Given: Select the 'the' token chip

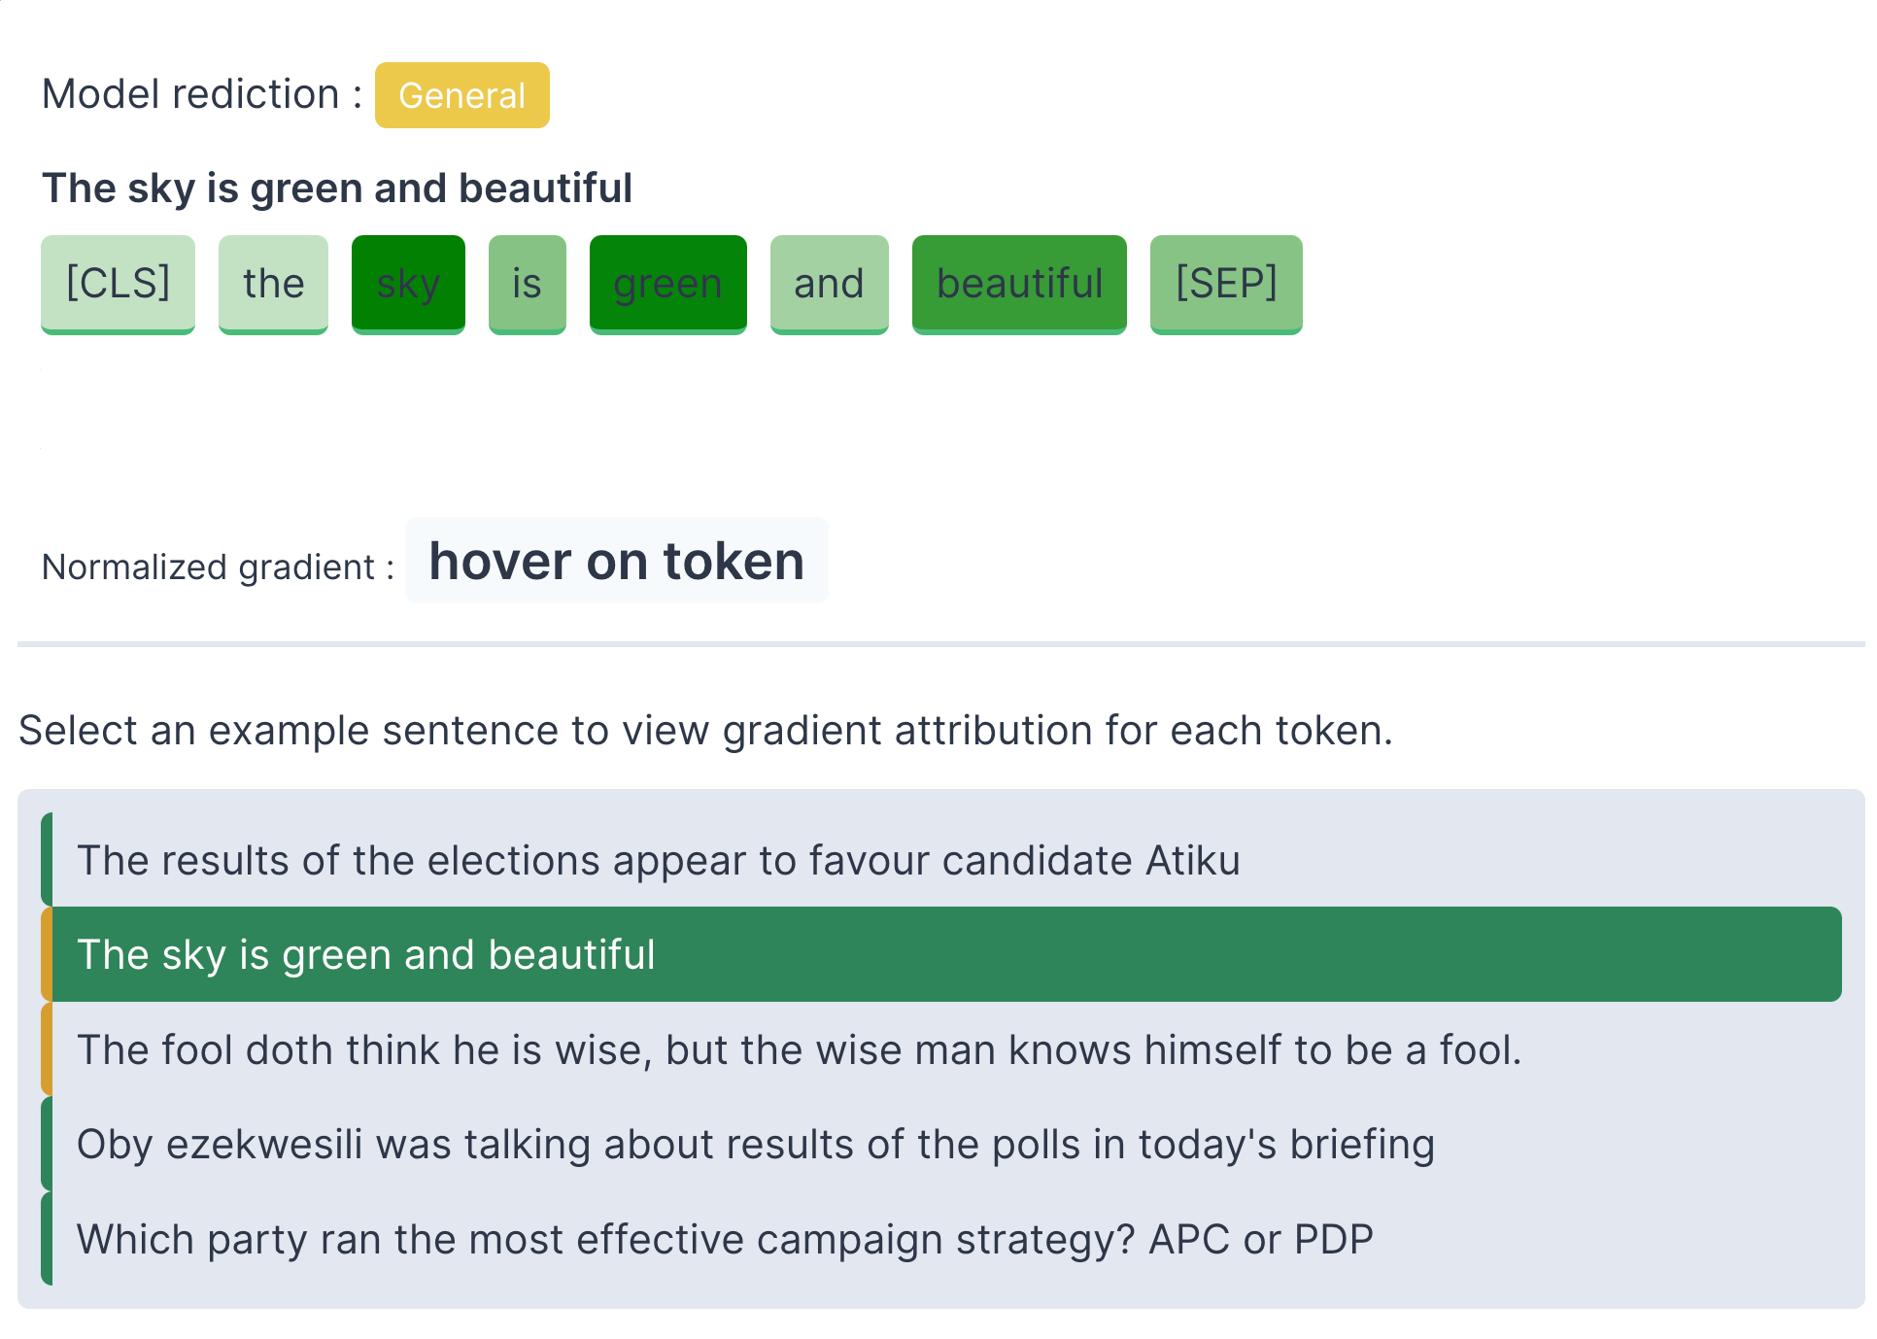Looking at the screenshot, I should click(x=273, y=284).
